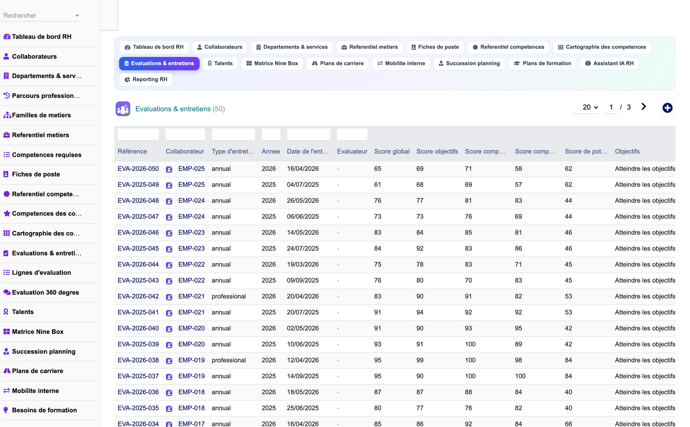Click Plans de carriere road icon in sidebar
Image resolution: width=690 pixels, height=427 pixels.
point(7,371)
